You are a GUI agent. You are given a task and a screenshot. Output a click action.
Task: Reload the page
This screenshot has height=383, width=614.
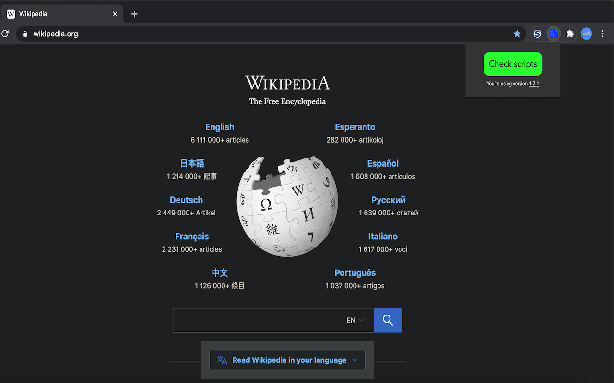tap(5, 34)
